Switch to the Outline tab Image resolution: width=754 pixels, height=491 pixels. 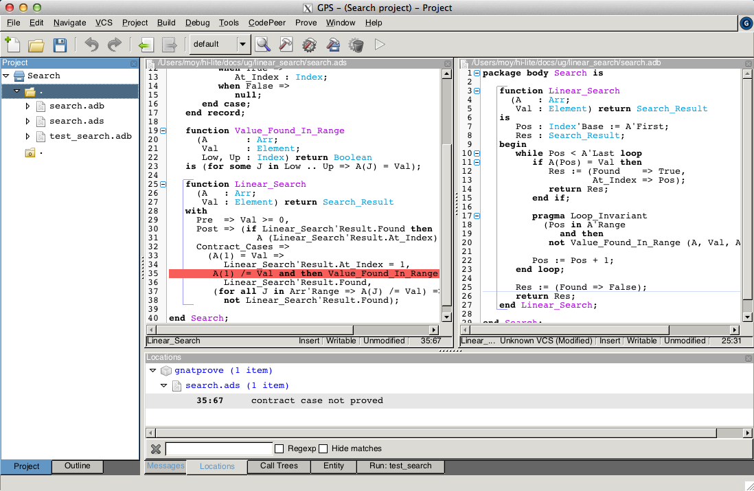coord(78,466)
